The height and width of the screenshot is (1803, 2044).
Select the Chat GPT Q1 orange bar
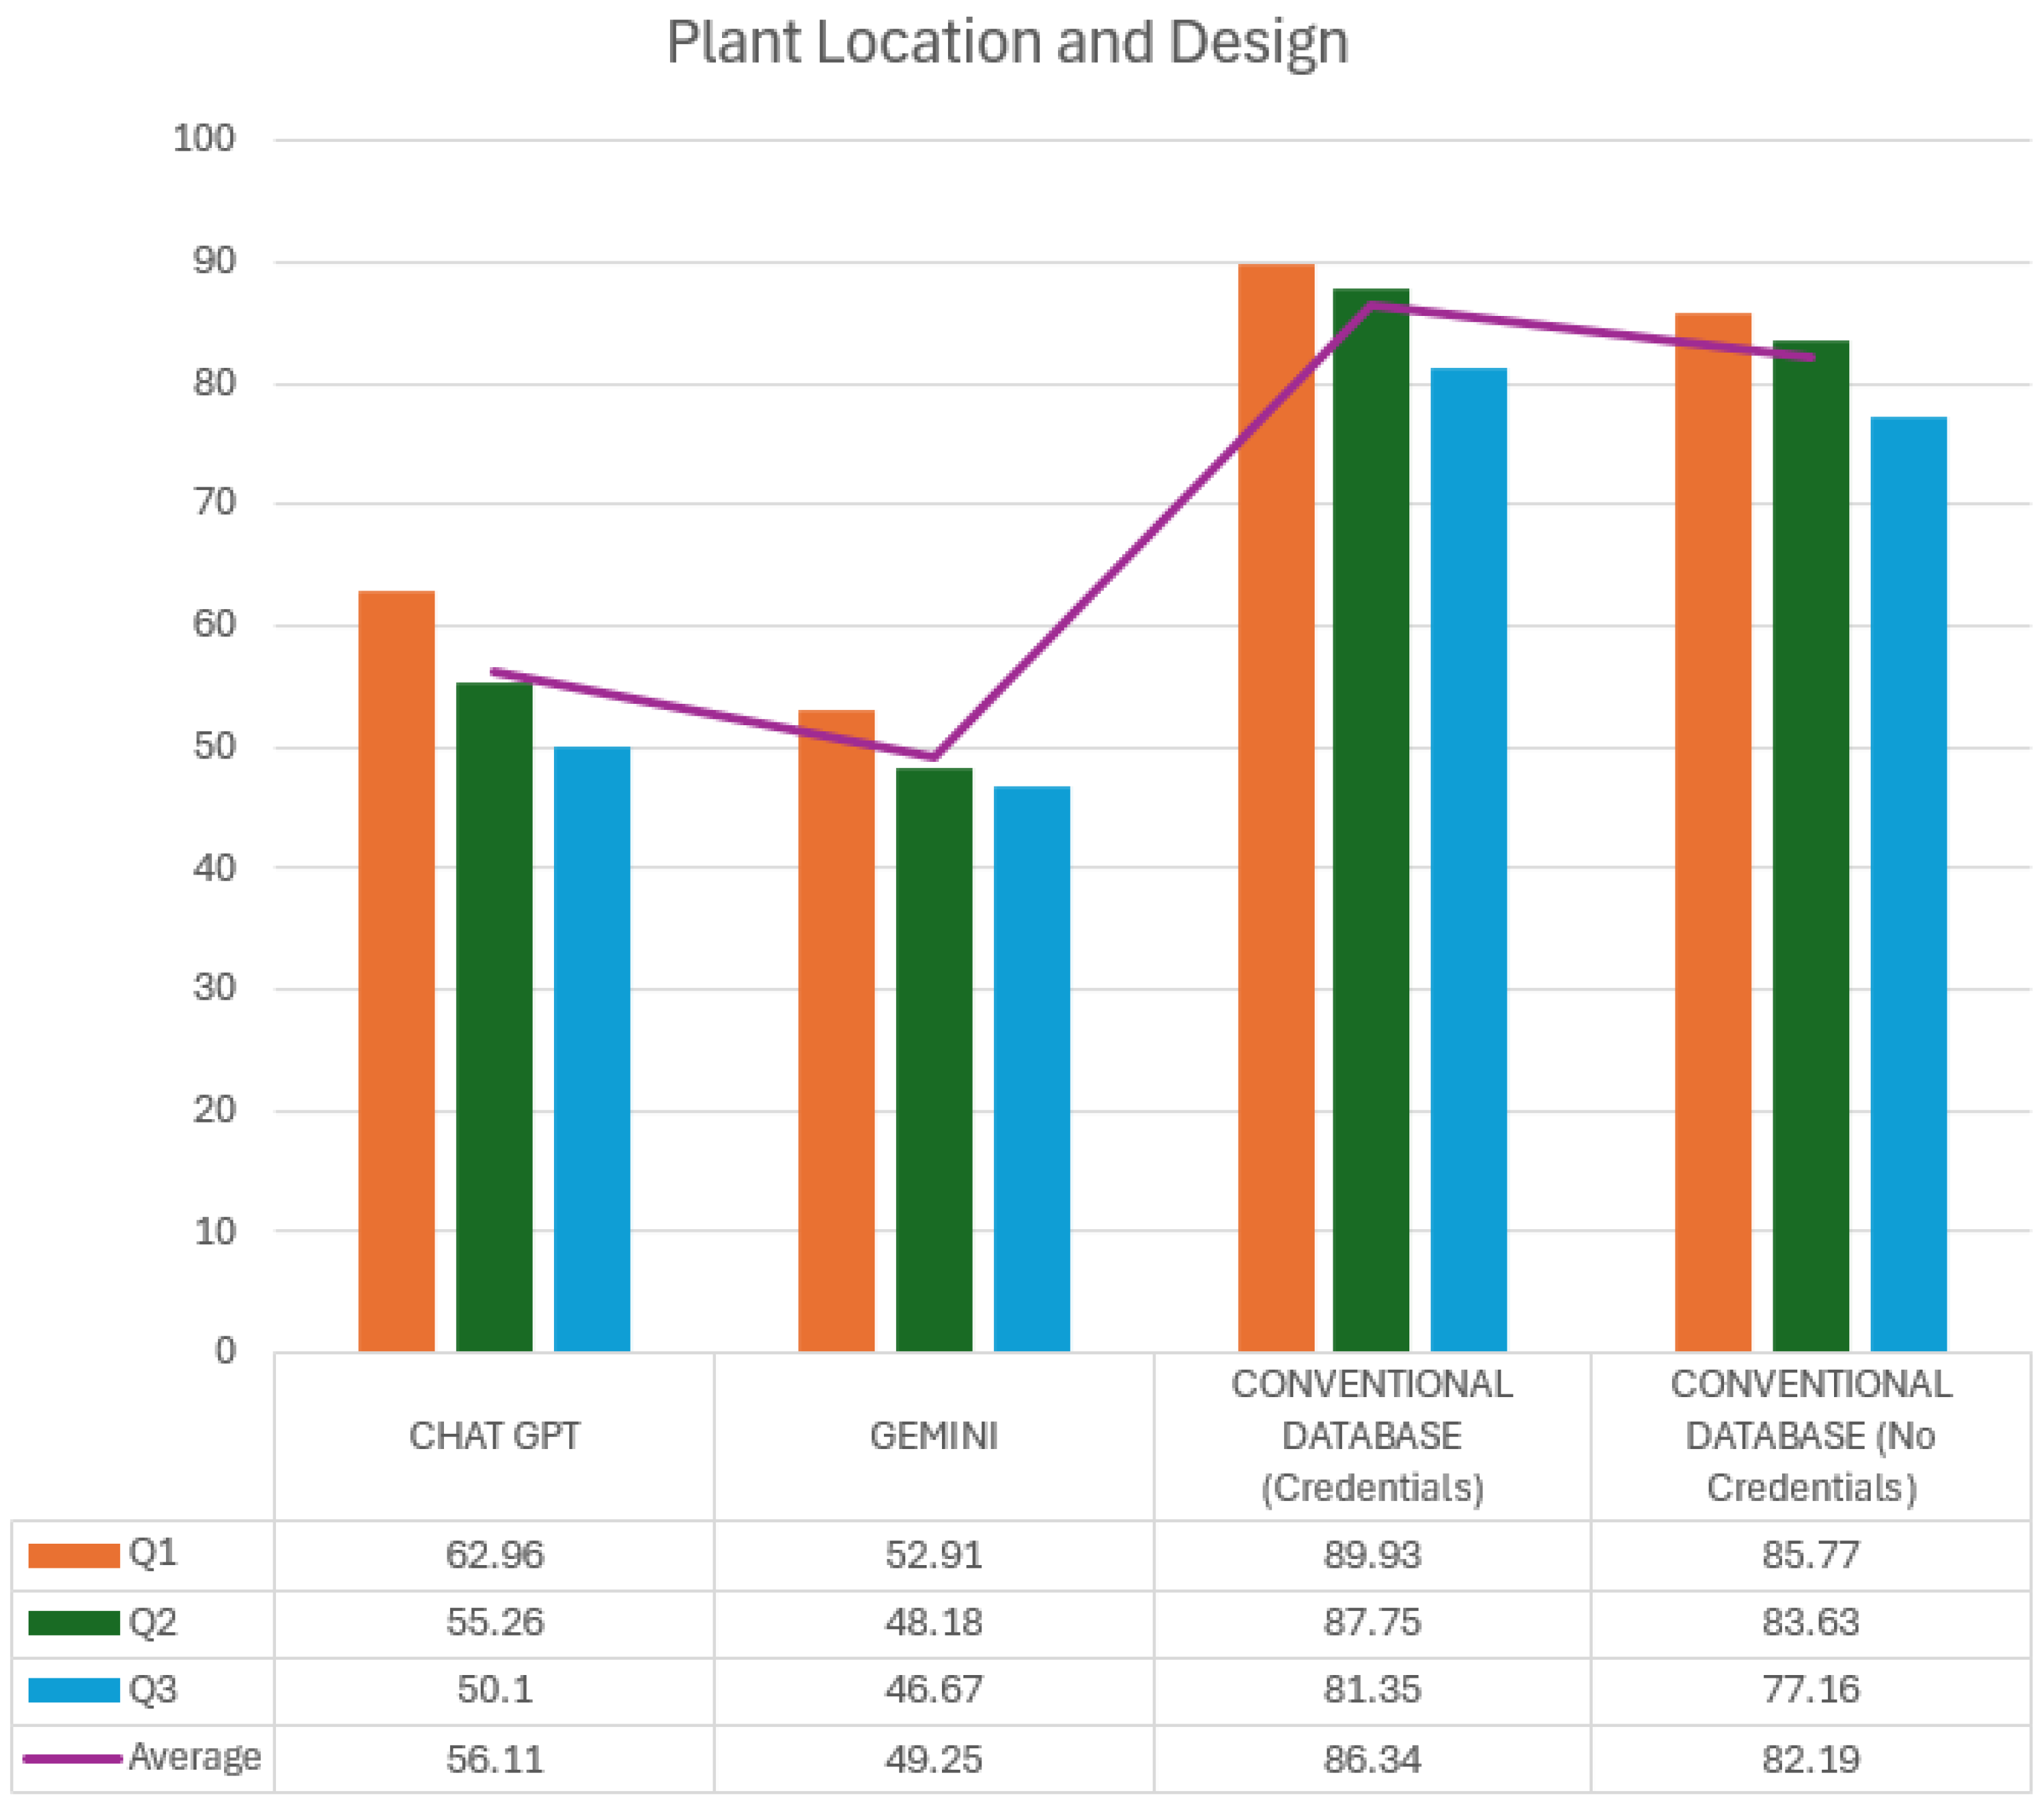pos(396,970)
